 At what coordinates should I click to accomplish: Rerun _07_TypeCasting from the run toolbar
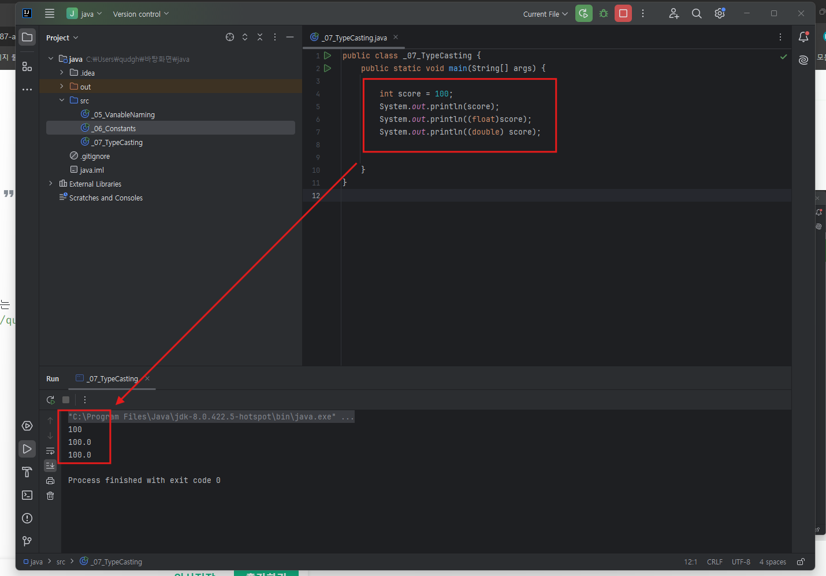50,400
